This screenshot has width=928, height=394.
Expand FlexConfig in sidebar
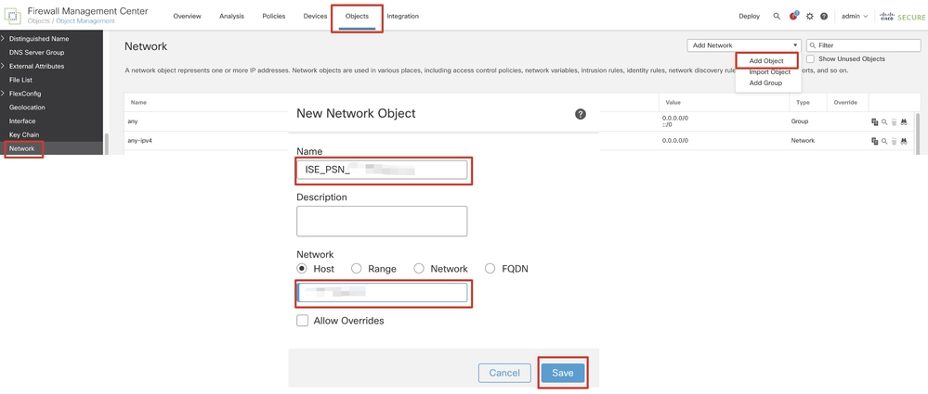3,94
